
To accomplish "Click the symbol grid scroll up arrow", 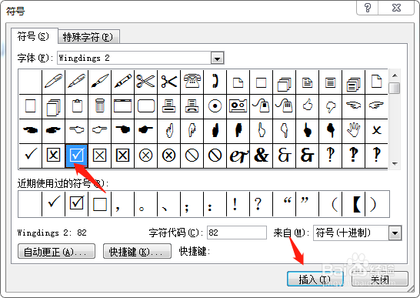I will coord(395,76).
